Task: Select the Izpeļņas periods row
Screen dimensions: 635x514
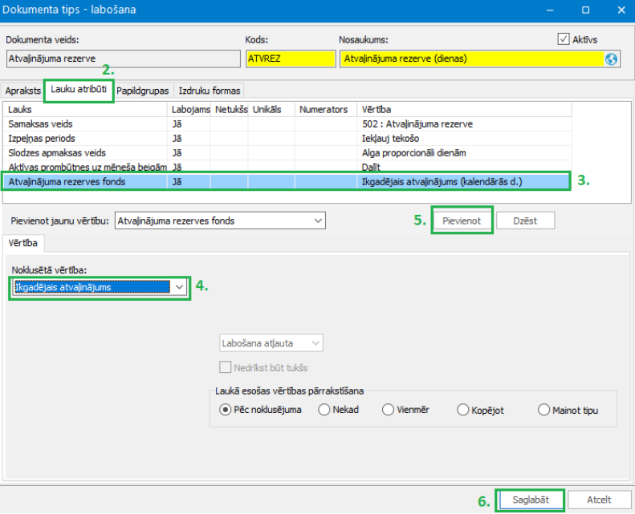Action: [287, 138]
